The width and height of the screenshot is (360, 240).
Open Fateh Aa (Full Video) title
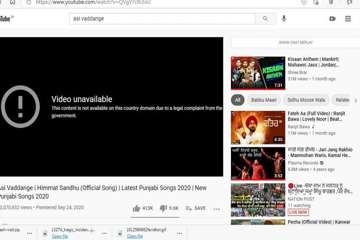point(316,116)
